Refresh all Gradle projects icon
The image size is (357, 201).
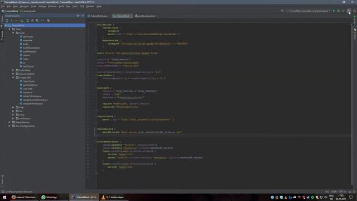(x=7, y=21)
